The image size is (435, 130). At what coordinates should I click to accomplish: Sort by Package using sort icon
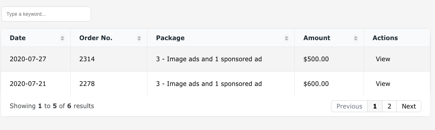[x=287, y=38]
